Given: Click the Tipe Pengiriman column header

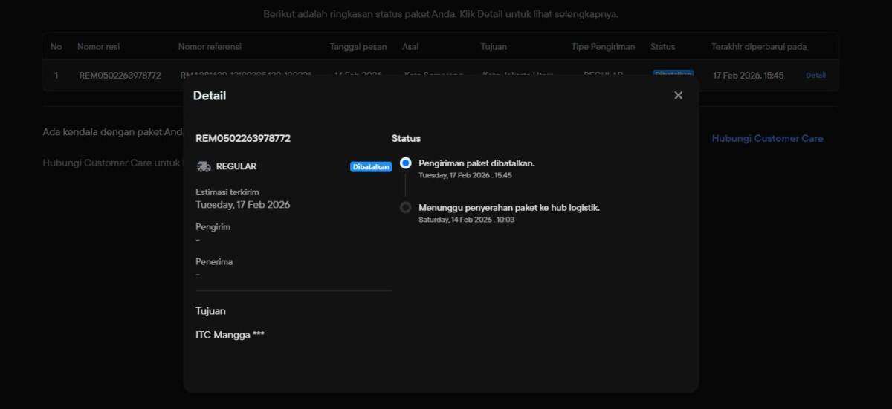Looking at the screenshot, I should 603,47.
